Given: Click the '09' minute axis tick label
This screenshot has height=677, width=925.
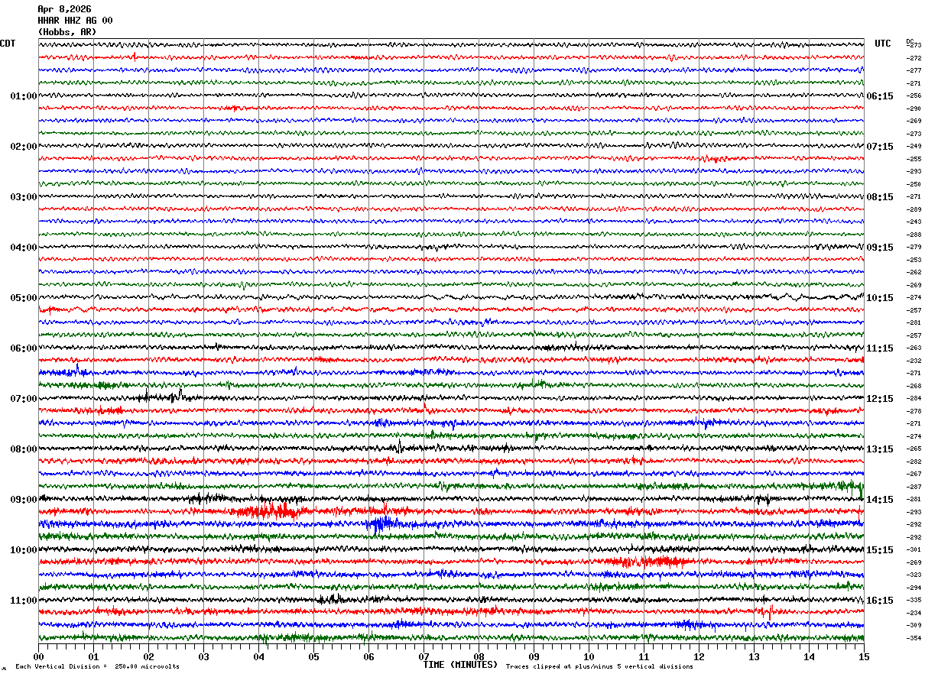Looking at the screenshot, I should pyautogui.click(x=534, y=656).
